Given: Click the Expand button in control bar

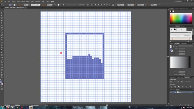Looking at the screenshot, I should click(82, 5).
